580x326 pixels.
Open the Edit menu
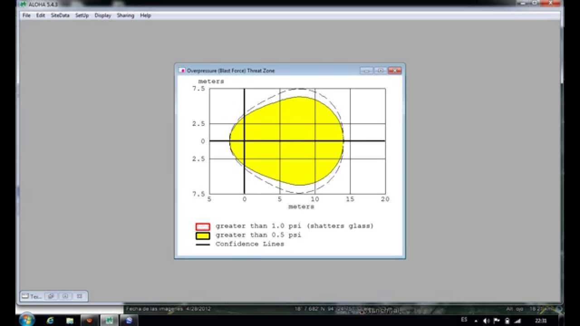[x=41, y=15]
